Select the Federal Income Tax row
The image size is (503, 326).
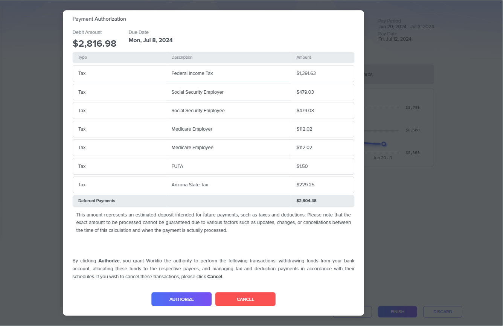(x=213, y=73)
